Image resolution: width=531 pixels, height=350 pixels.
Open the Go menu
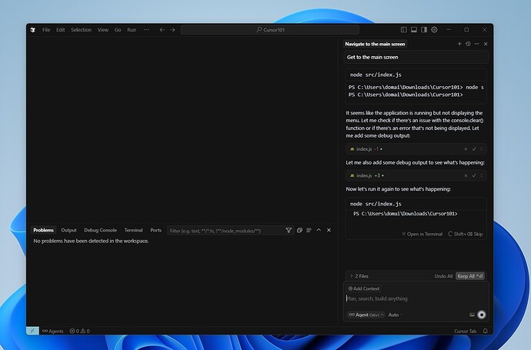coord(118,30)
